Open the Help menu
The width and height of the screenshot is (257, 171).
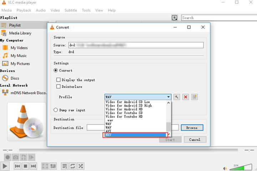112,10
